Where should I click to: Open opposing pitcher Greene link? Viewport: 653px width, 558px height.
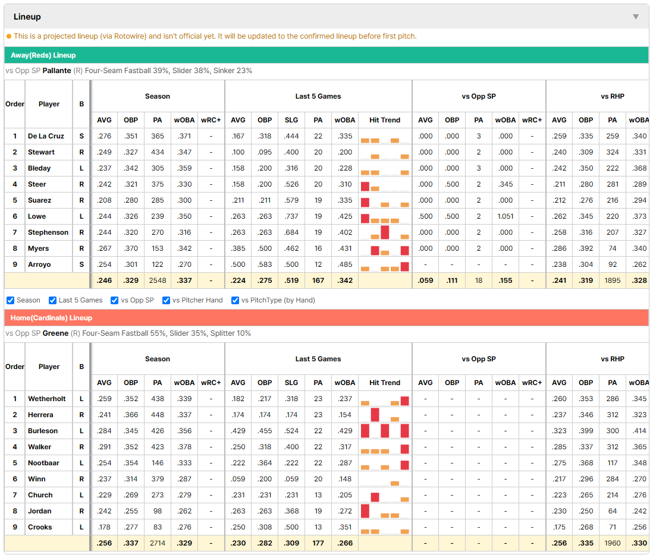click(55, 333)
